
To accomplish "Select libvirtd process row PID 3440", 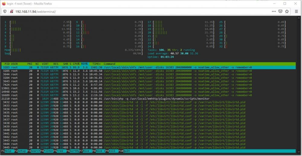I will pyautogui.click(x=149, y=130).
